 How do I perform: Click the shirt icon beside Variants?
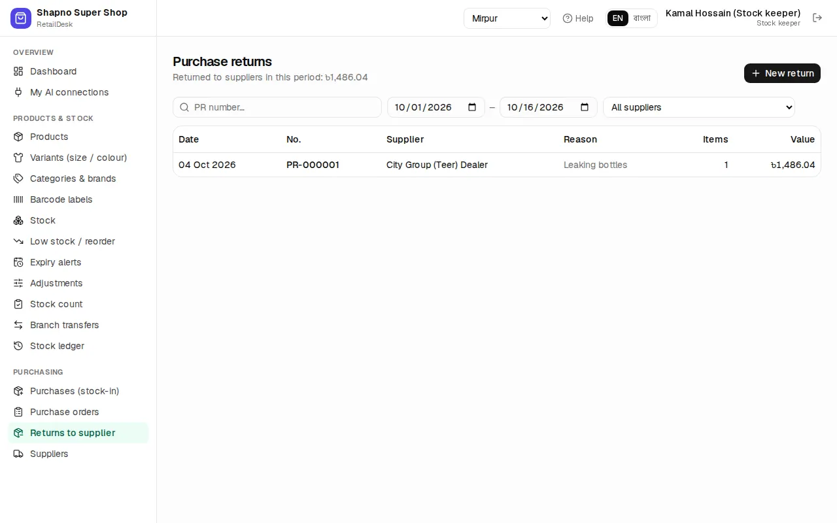pos(18,158)
